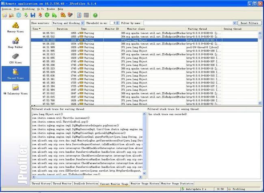
Task: Open Memory Views in the sidebar
Action: pyautogui.click(x=15, y=28)
